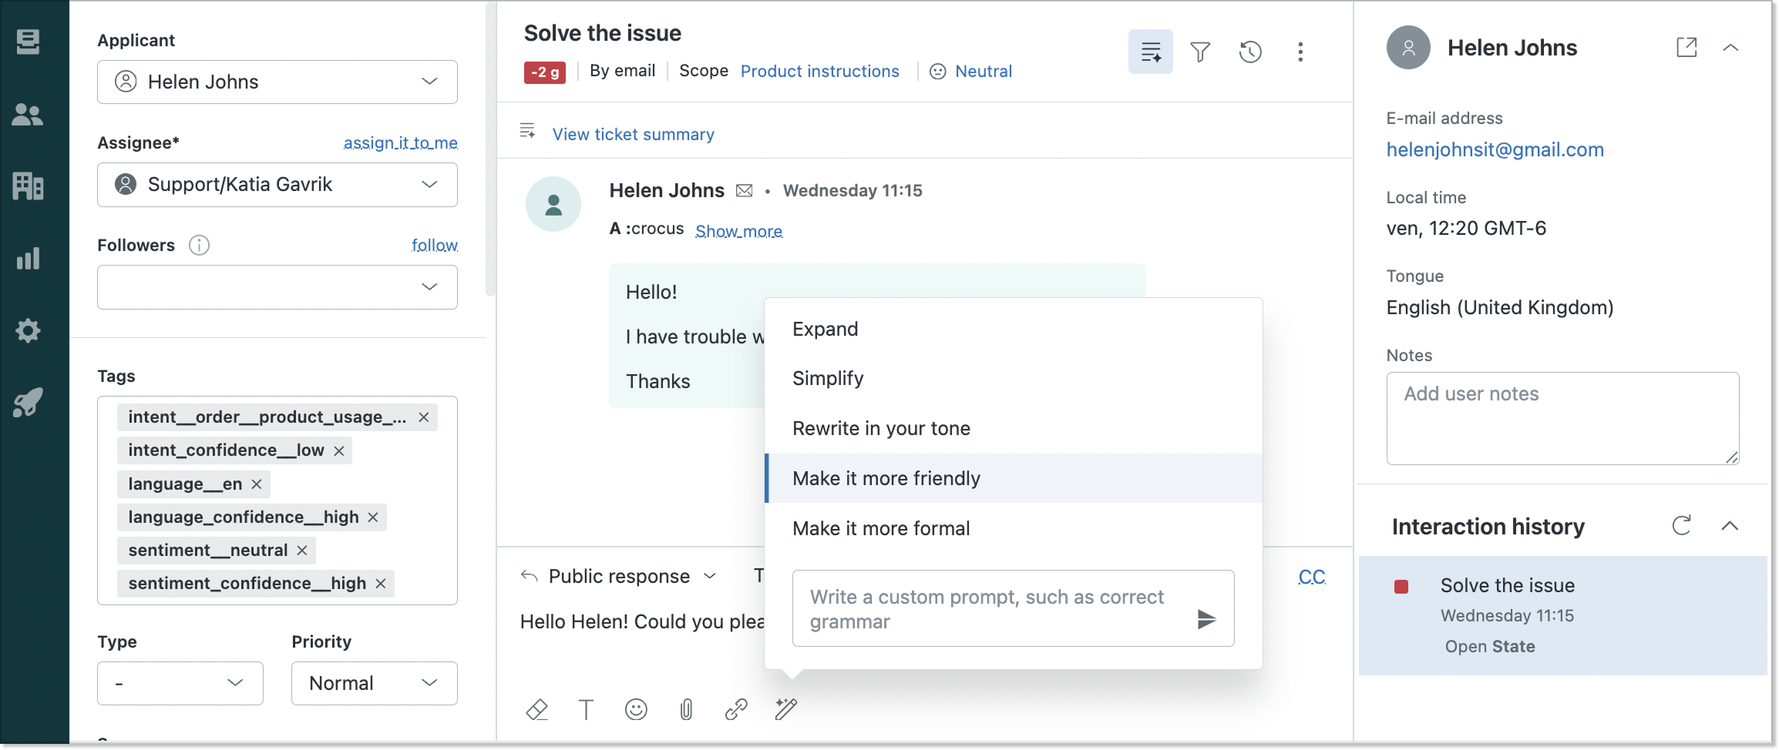Dismiss the intent_confidence__low tag
Viewport: 1779px width, 750px height.
339,450
